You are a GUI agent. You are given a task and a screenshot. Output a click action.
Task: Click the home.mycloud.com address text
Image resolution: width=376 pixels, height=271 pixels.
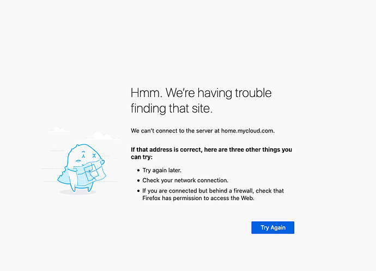click(x=248, y=131)
